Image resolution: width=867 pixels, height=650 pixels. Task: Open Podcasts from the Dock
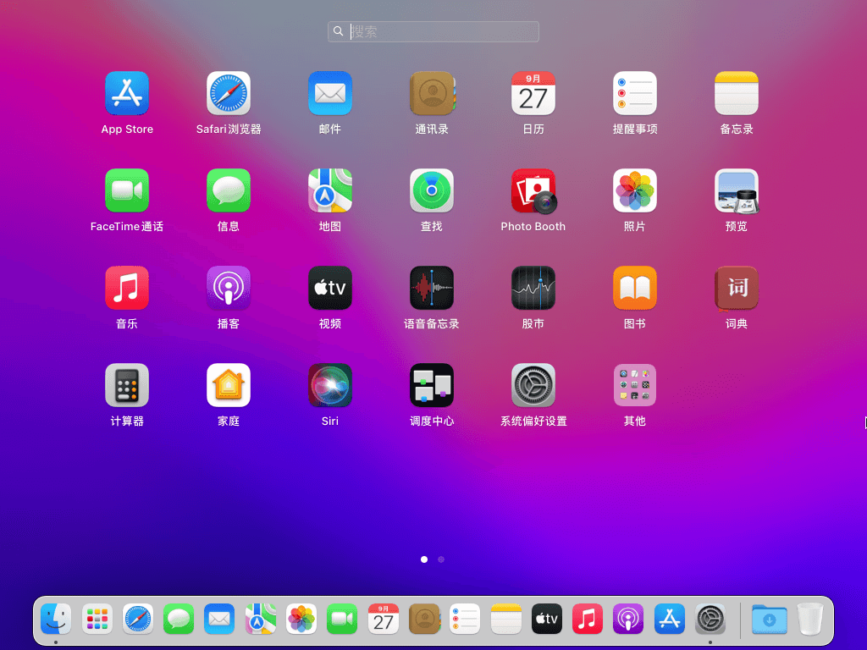(x=628, y=619)
